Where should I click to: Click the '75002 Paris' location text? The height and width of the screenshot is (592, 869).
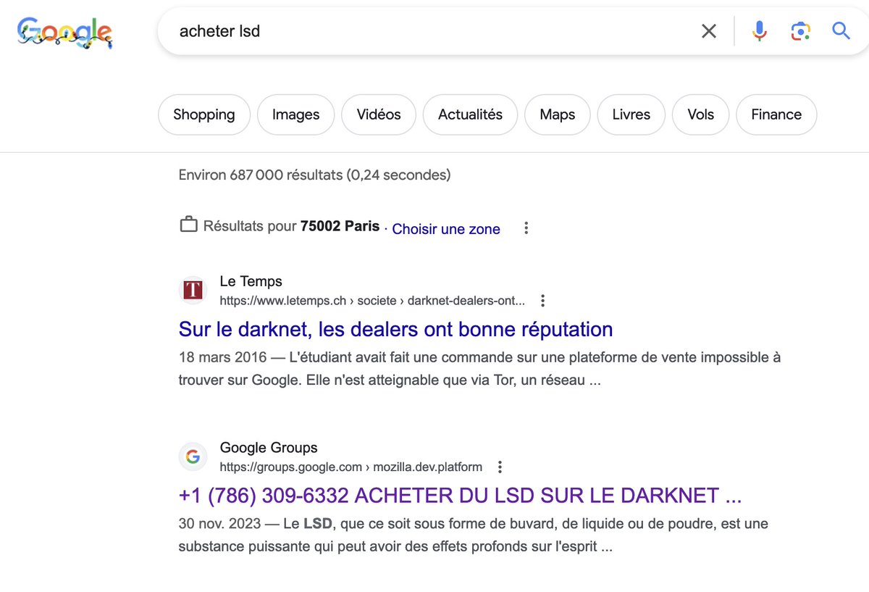click(340, 226)
